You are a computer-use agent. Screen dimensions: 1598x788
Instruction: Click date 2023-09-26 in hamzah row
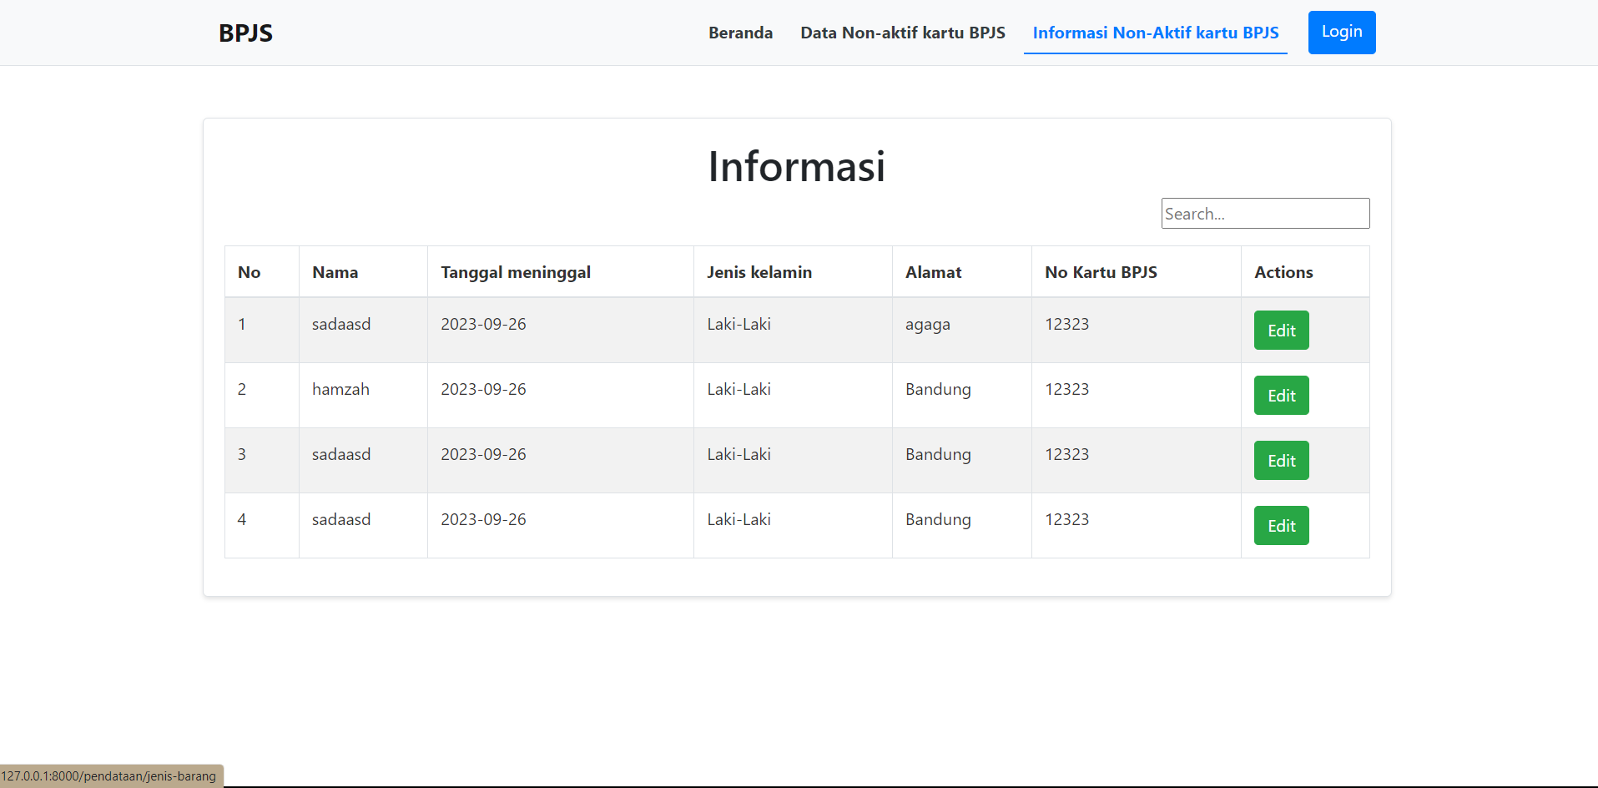[x=483, y=389]
